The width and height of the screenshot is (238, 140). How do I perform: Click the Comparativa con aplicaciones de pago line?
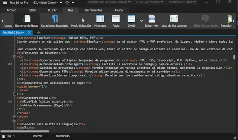point(54,83)
